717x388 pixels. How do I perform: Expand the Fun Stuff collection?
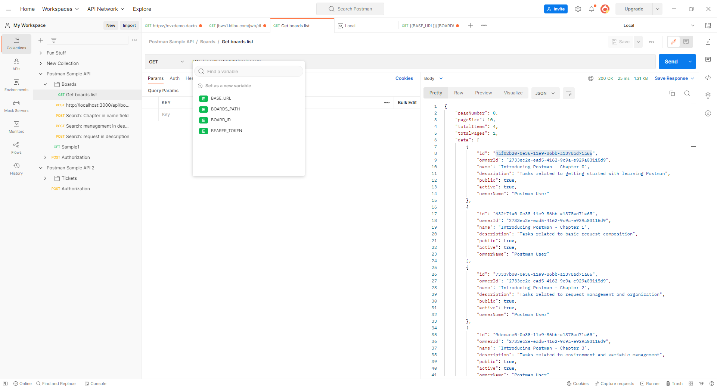click(x=41, y=53)
